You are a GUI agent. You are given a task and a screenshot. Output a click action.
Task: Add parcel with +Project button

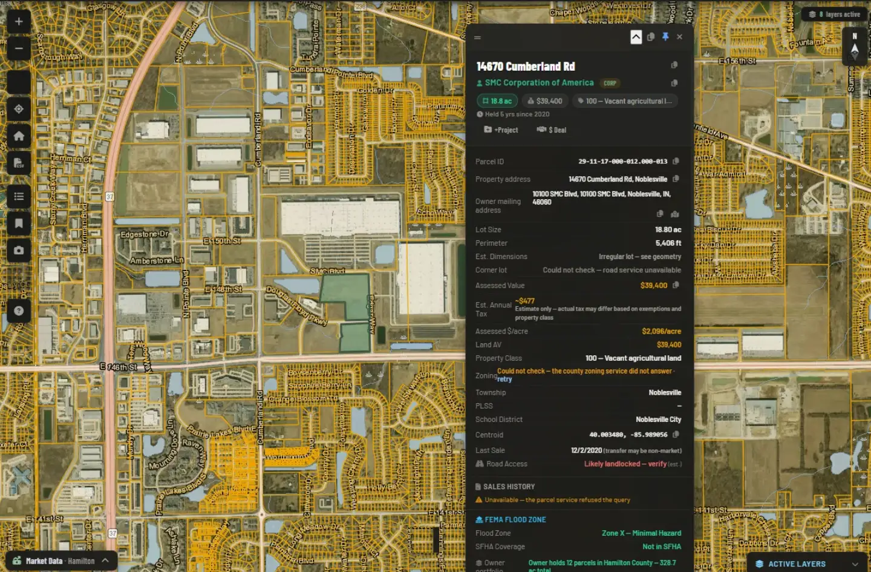pos(501,130)
